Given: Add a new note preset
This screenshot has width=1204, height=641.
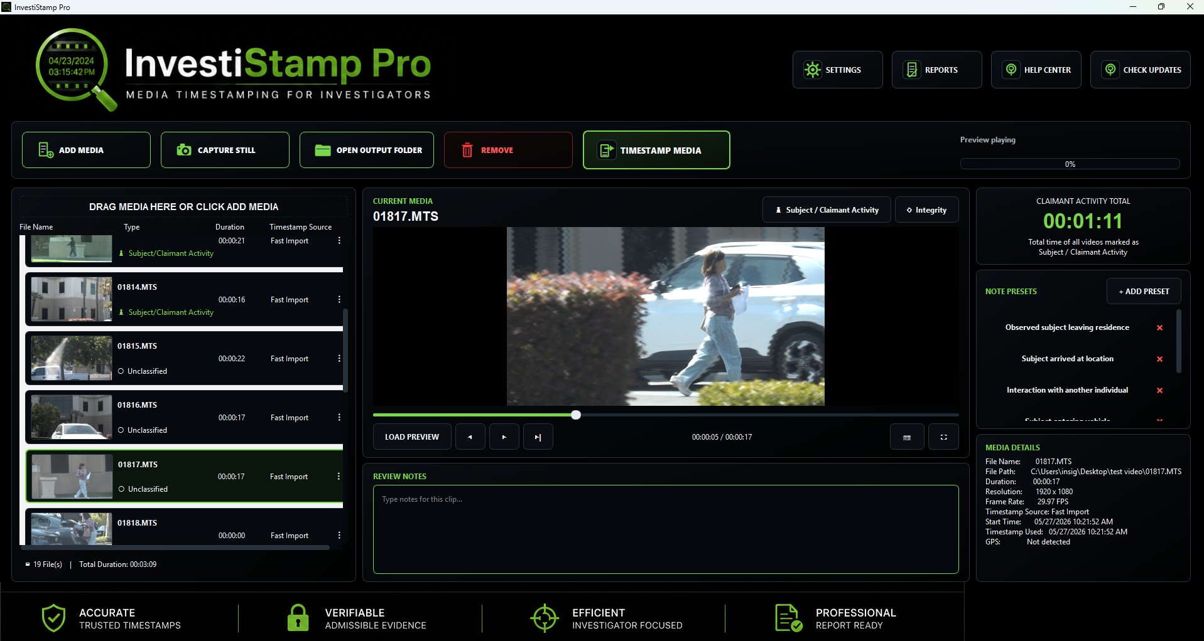Looking at the screenshot, I should [x=1144, y=291].
